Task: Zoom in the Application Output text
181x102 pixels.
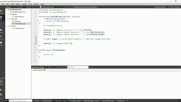Action: pyautogui.click(x=90, y=67)
